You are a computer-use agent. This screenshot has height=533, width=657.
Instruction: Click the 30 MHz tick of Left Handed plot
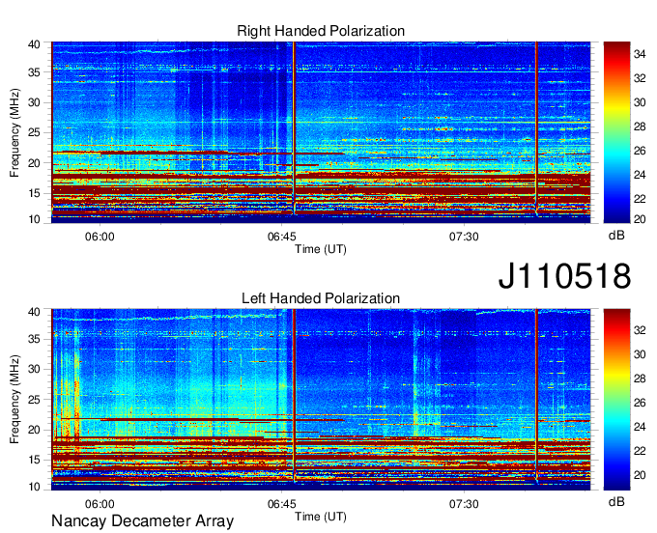35,369
